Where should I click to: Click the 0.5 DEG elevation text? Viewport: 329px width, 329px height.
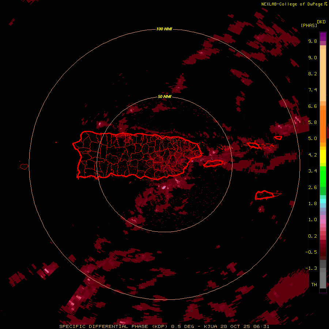coord(183,326)
